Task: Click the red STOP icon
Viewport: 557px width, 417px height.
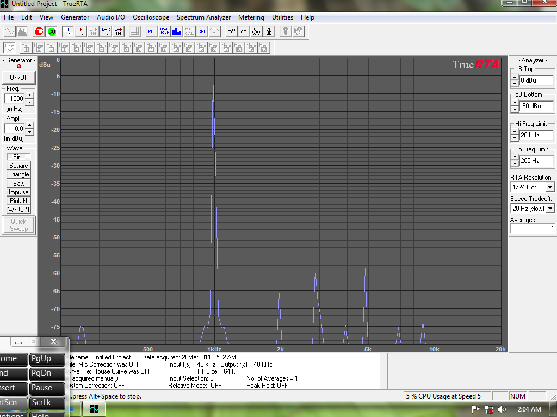Action: (x=39, y=31)
